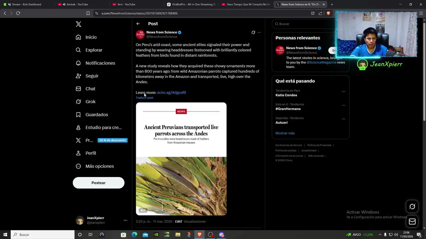The width and height of the screenshot is (426, 239).
Task: Click Autuori trend
Action: pos(282,122)
